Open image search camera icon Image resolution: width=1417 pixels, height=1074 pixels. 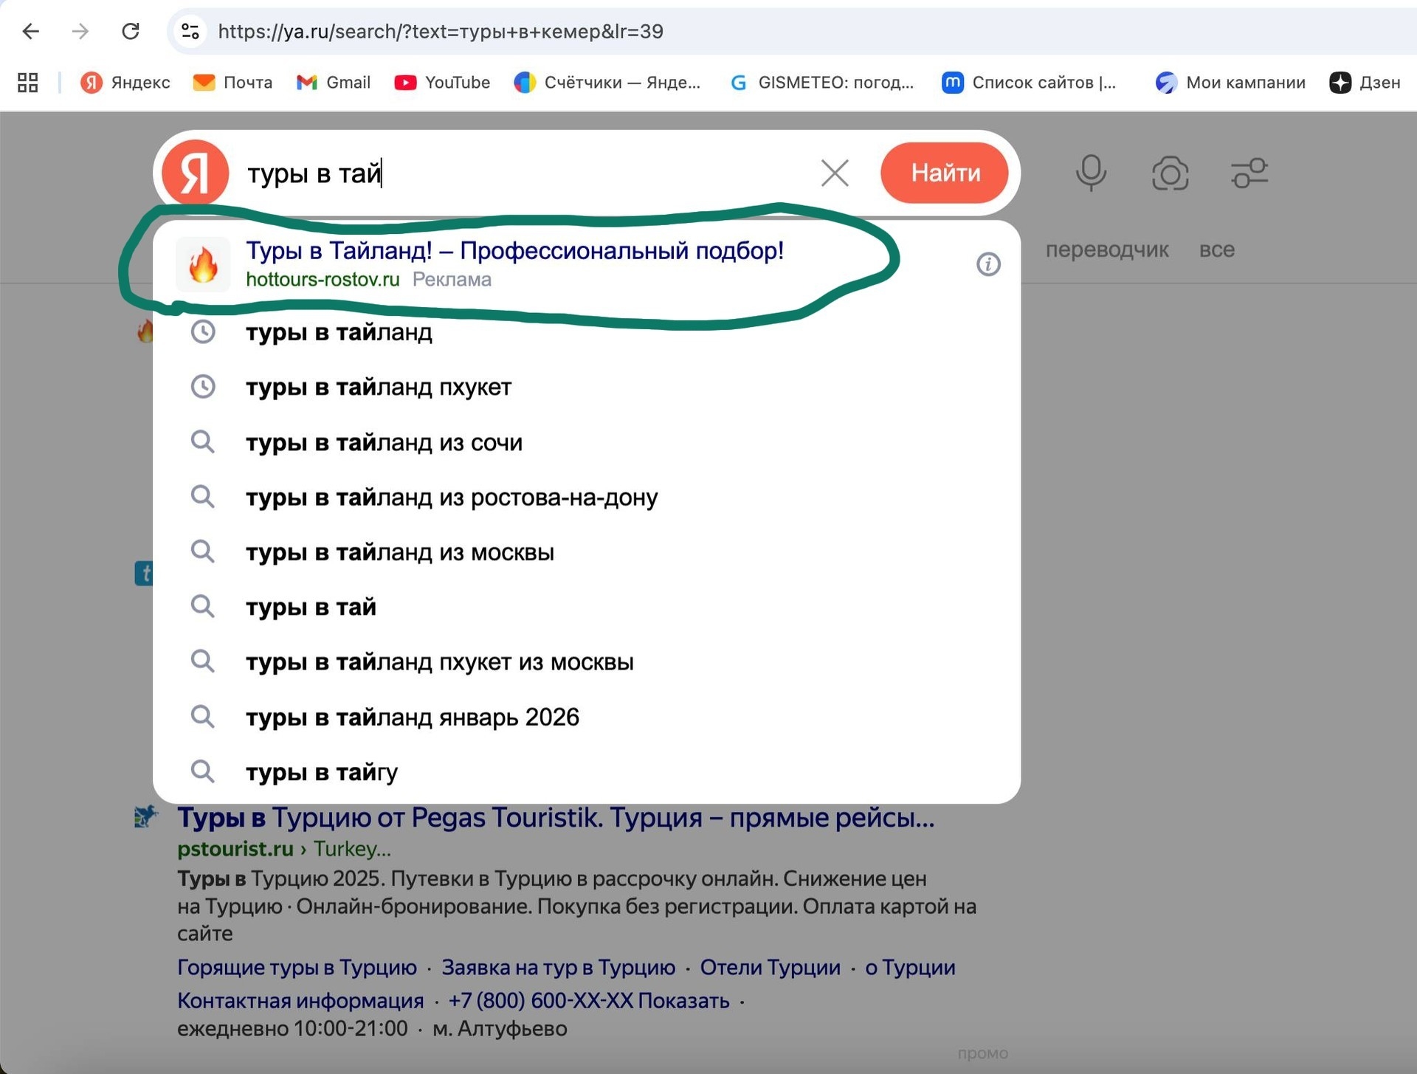[x=1170, y=173]
